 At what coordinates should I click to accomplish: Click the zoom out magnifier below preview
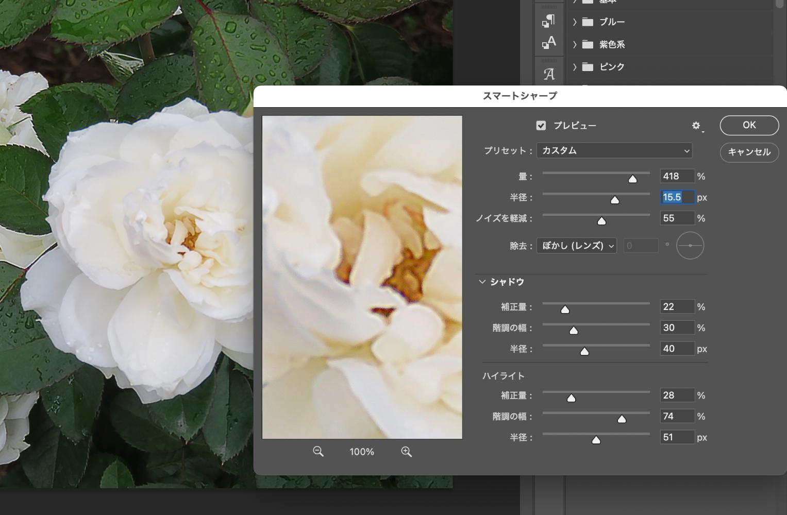(318, 452)
